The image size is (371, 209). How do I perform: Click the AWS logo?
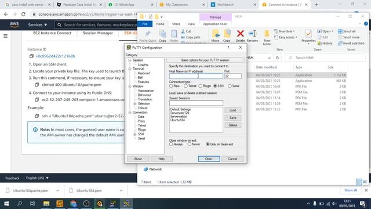[x=14, y=24]
